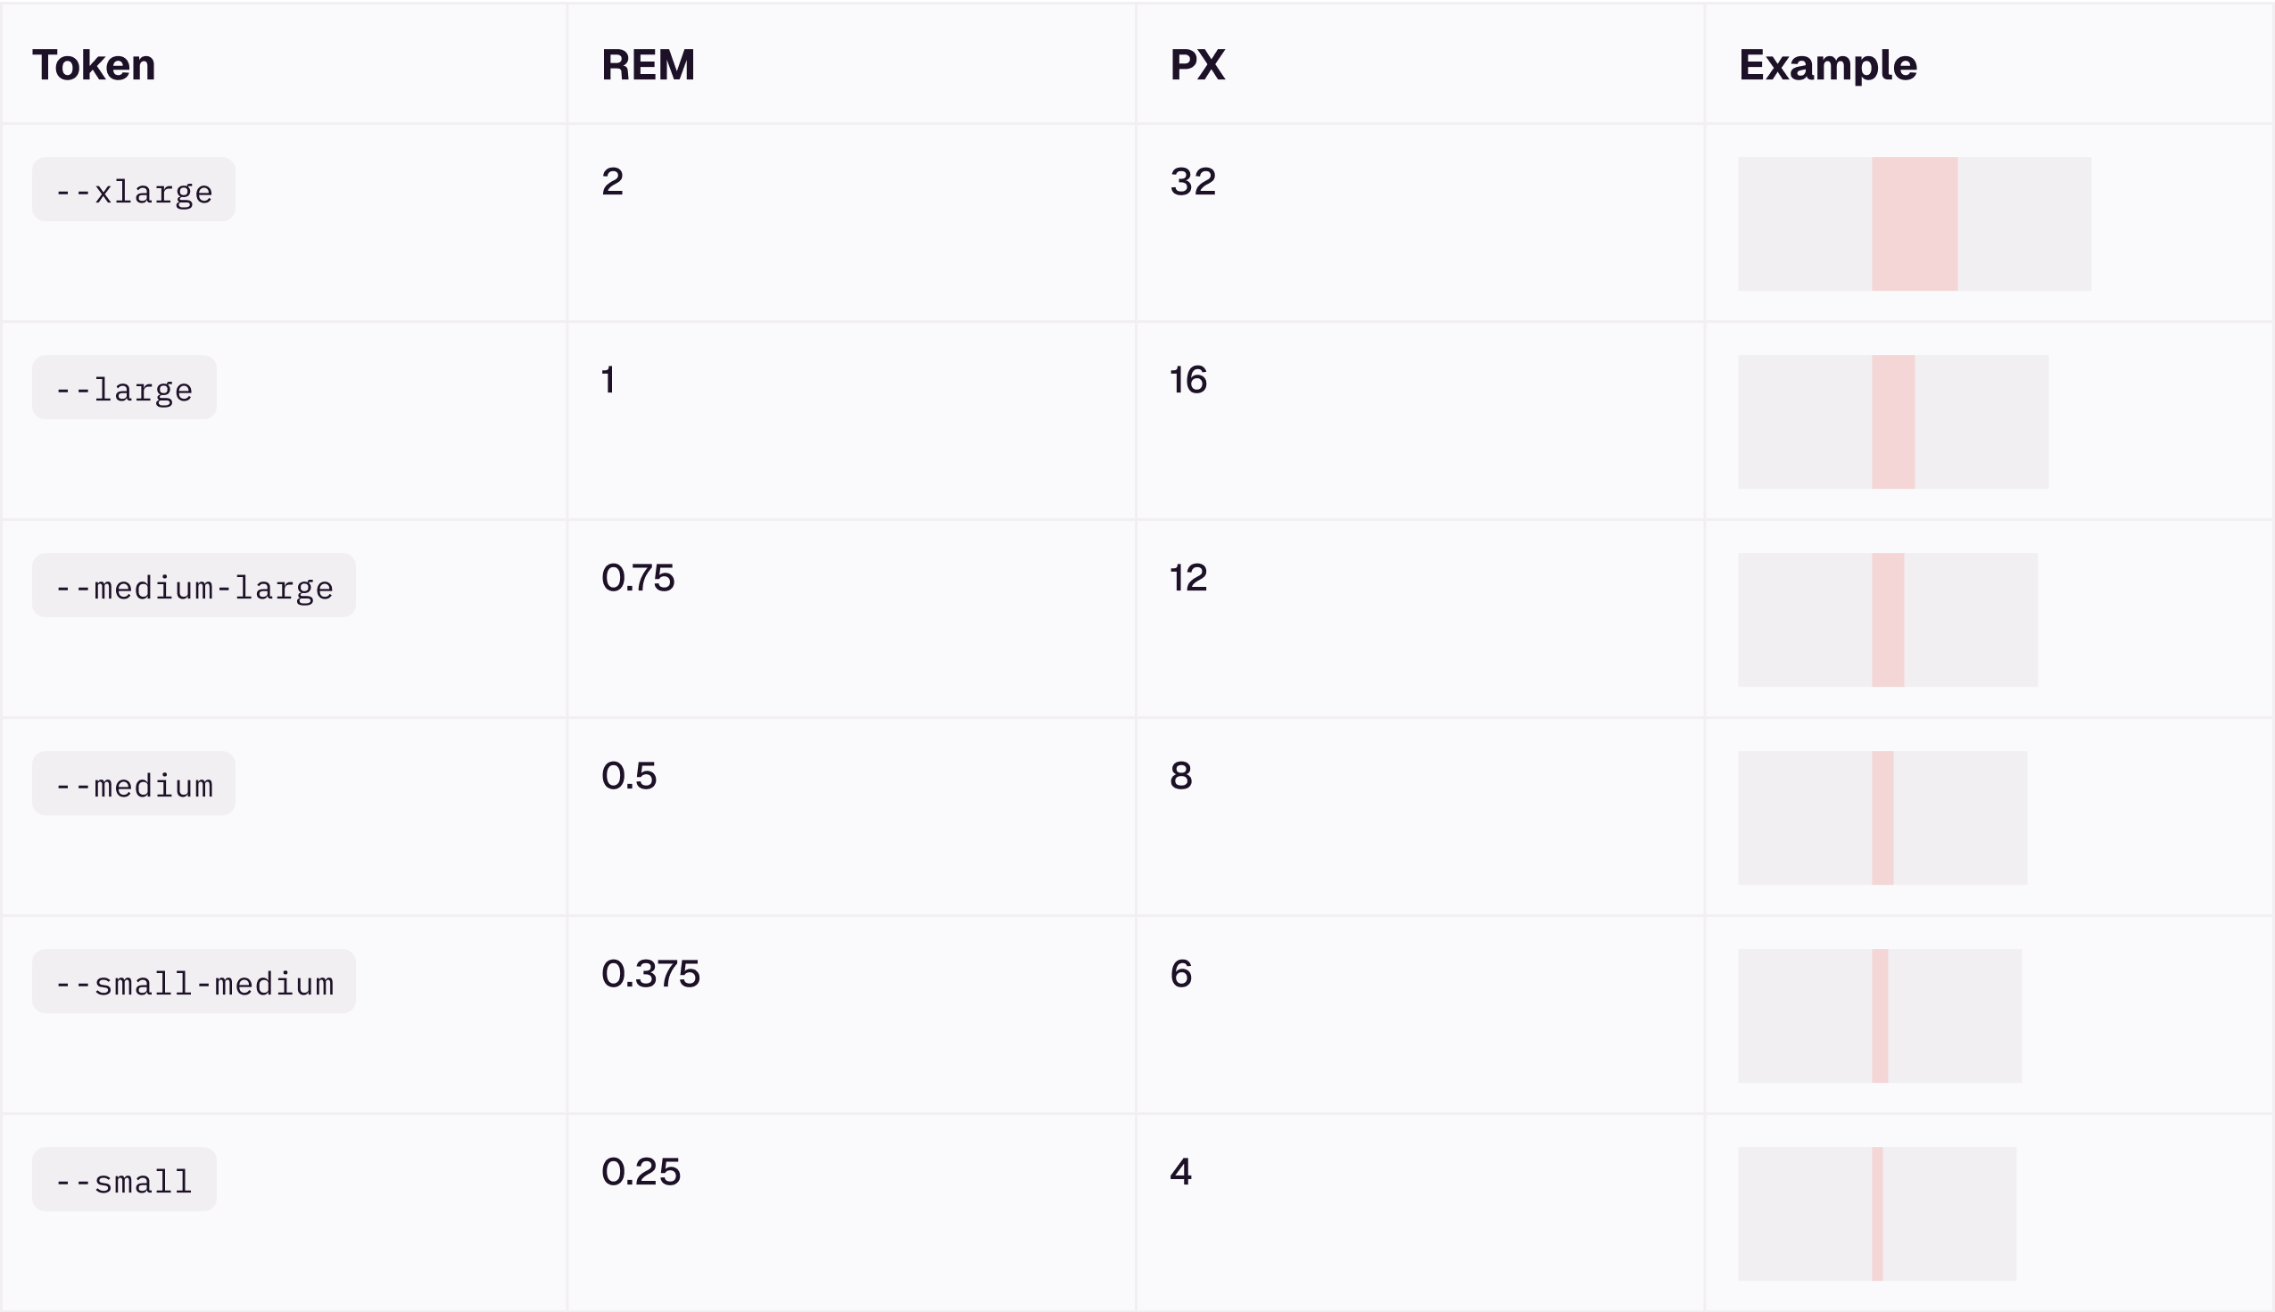Click the pink bar in --medium-large example

tap(1888, 620)
